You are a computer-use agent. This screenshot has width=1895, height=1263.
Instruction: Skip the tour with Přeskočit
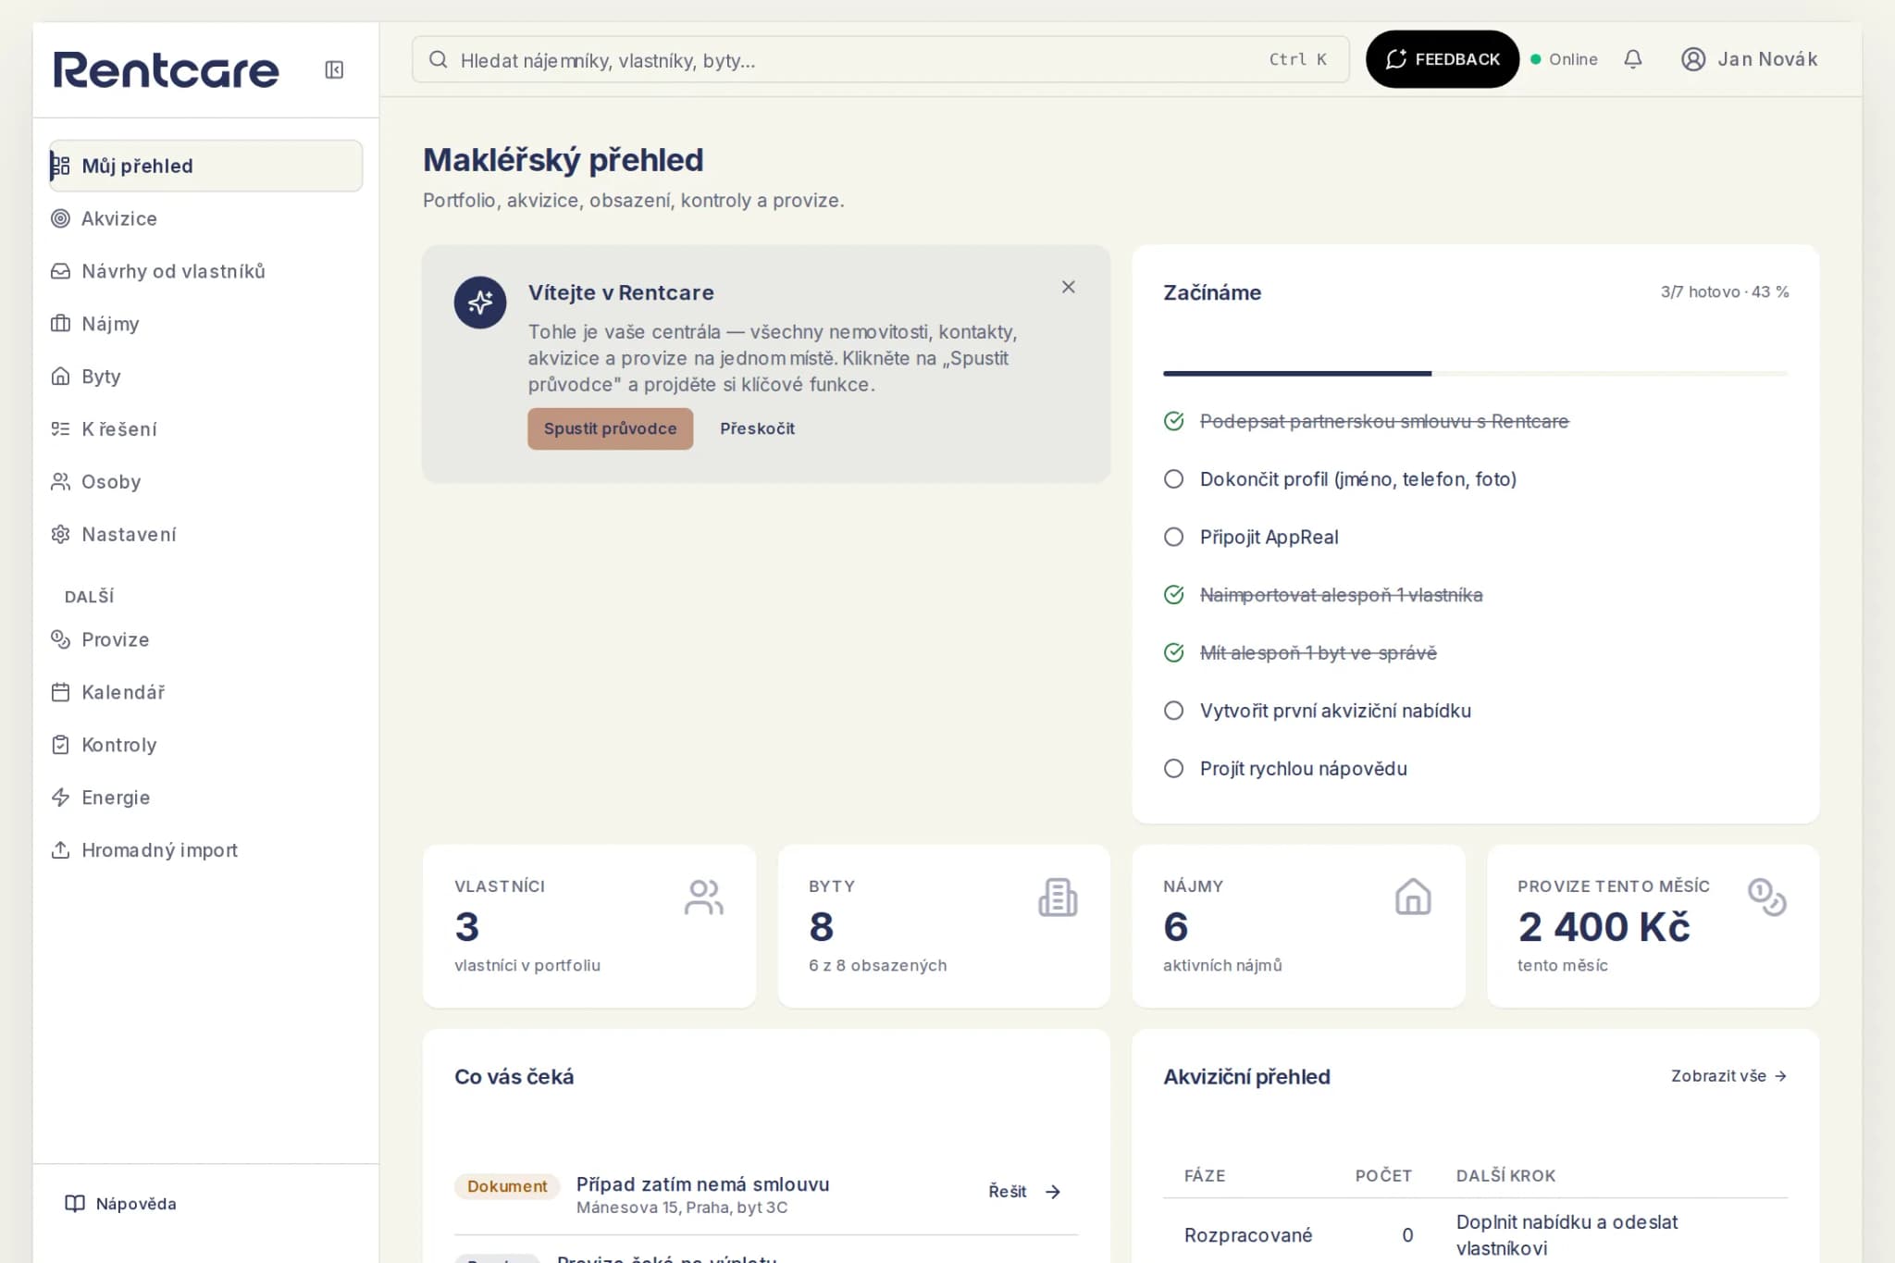click(x=757, y=428)
